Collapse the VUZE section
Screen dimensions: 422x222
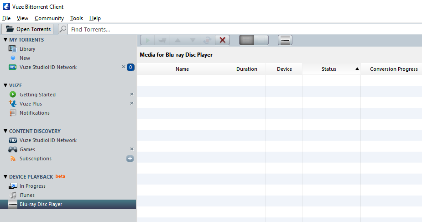click(5, 85)
